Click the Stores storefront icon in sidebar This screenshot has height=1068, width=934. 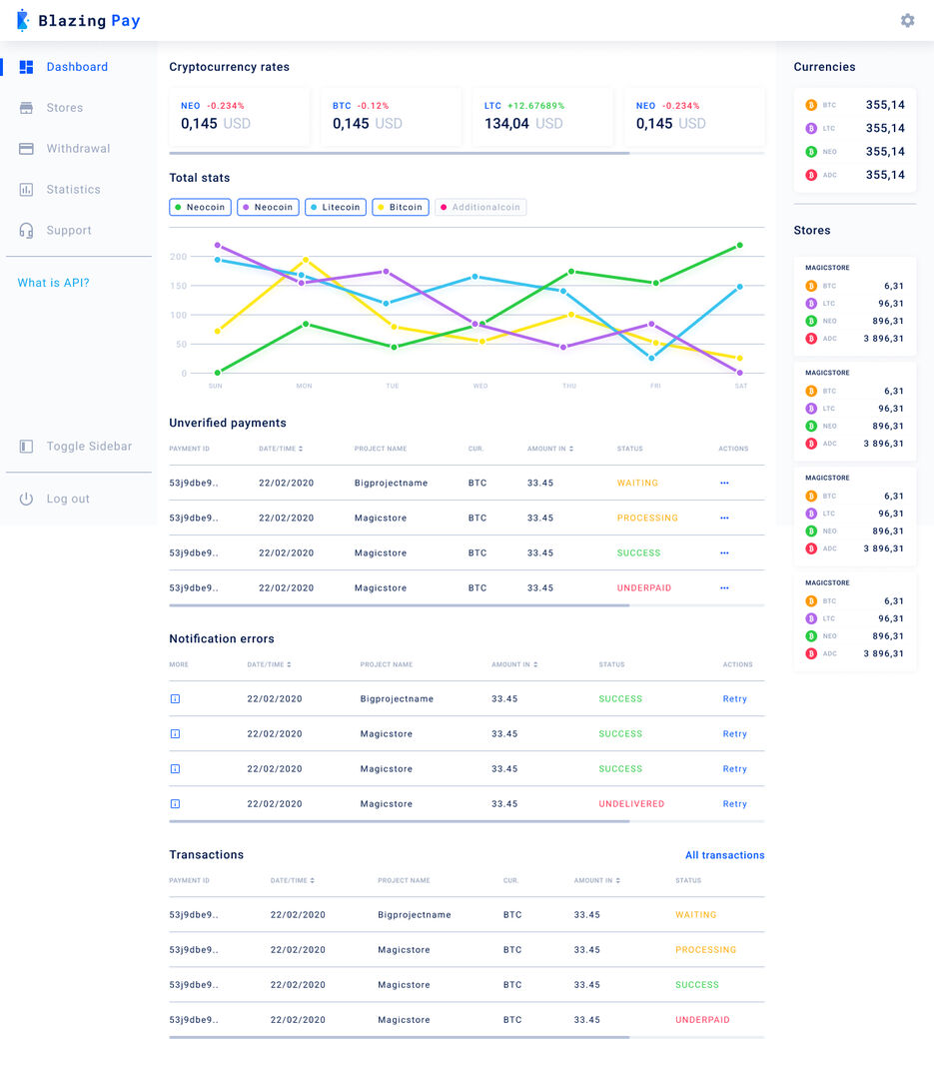26,108
